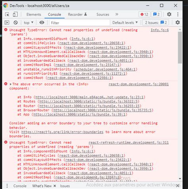Click error icon beside 'The above error occurred'

(6, 84)
